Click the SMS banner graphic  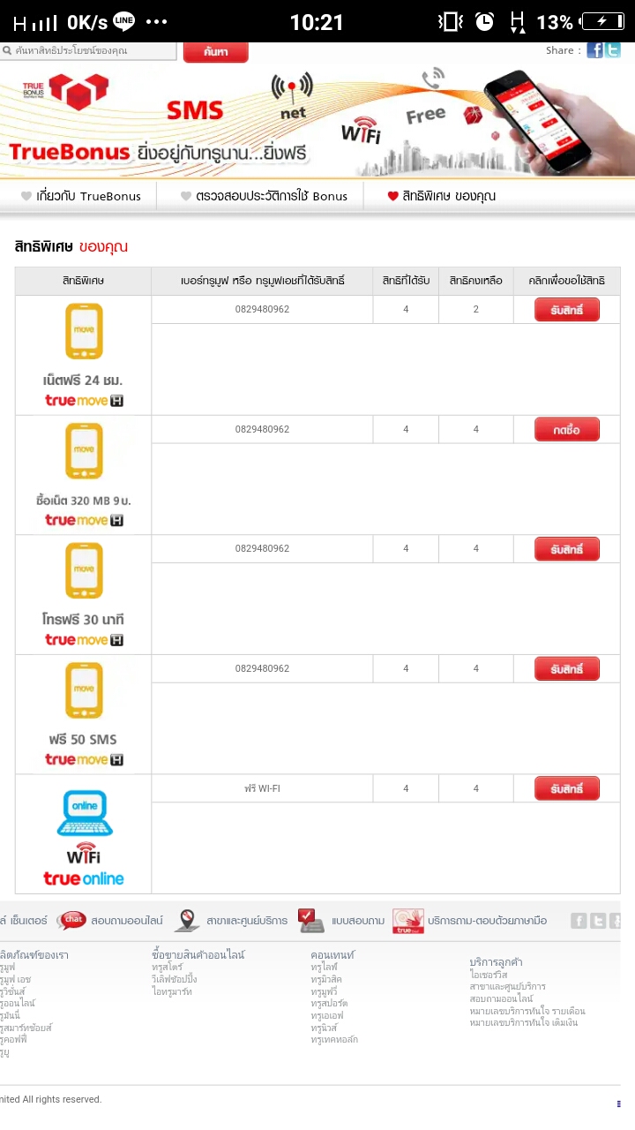pos(195,110)
